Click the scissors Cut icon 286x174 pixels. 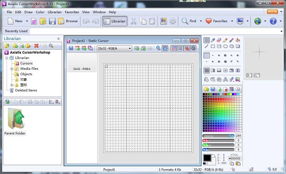(133, 21)
